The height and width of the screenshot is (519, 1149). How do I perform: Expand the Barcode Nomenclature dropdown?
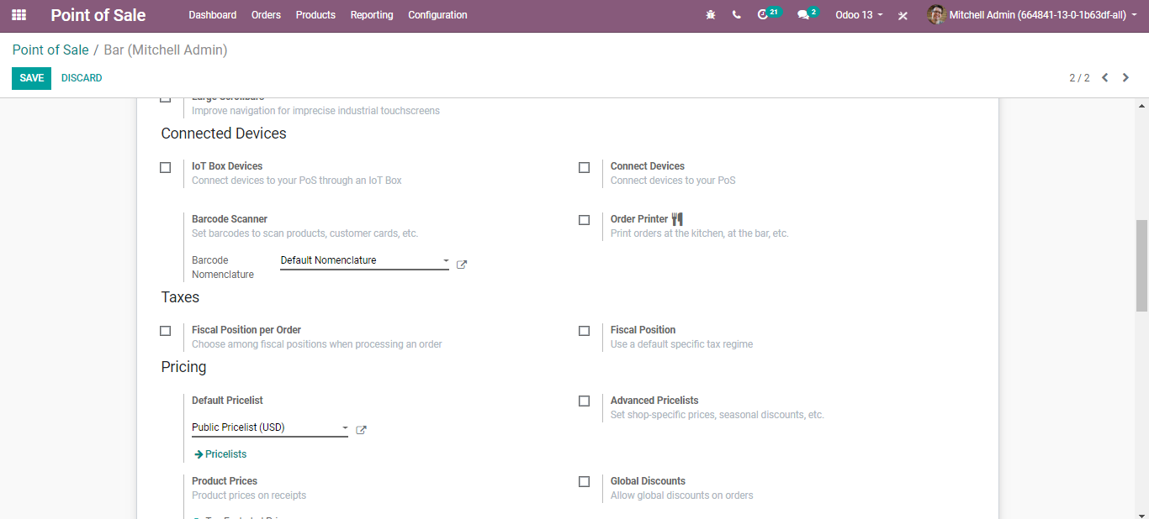(x=364, y=260)
